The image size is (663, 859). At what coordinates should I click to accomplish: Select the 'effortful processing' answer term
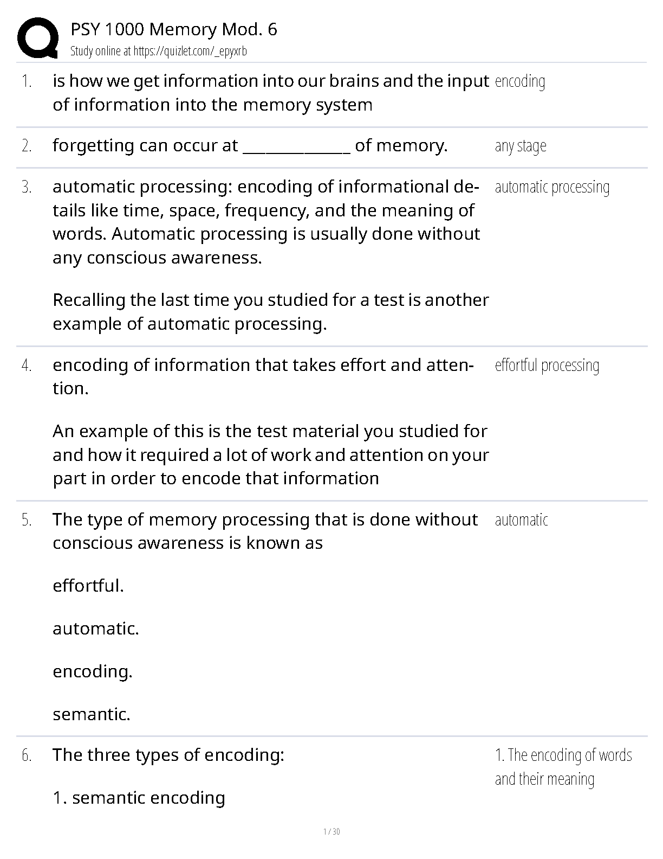point(547,366)
